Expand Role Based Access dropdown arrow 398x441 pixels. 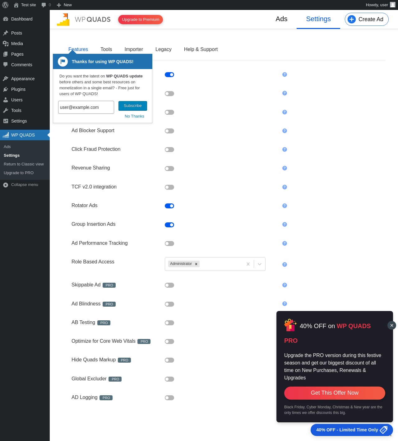pos(260,264)
